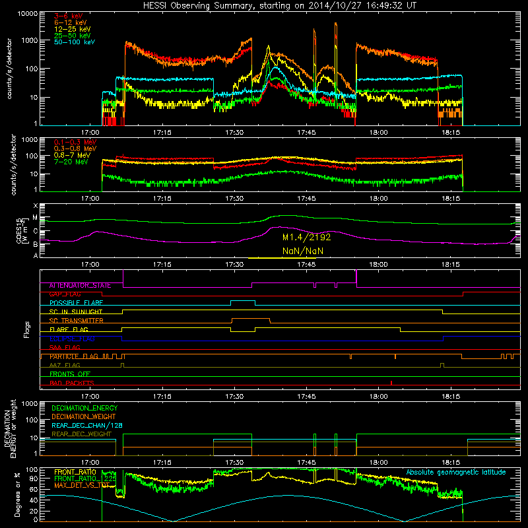The height and width of the screenshot is (528, 528).
Task: Click the Absolute geomagnetic latitude label
Action: click(456, 473)
